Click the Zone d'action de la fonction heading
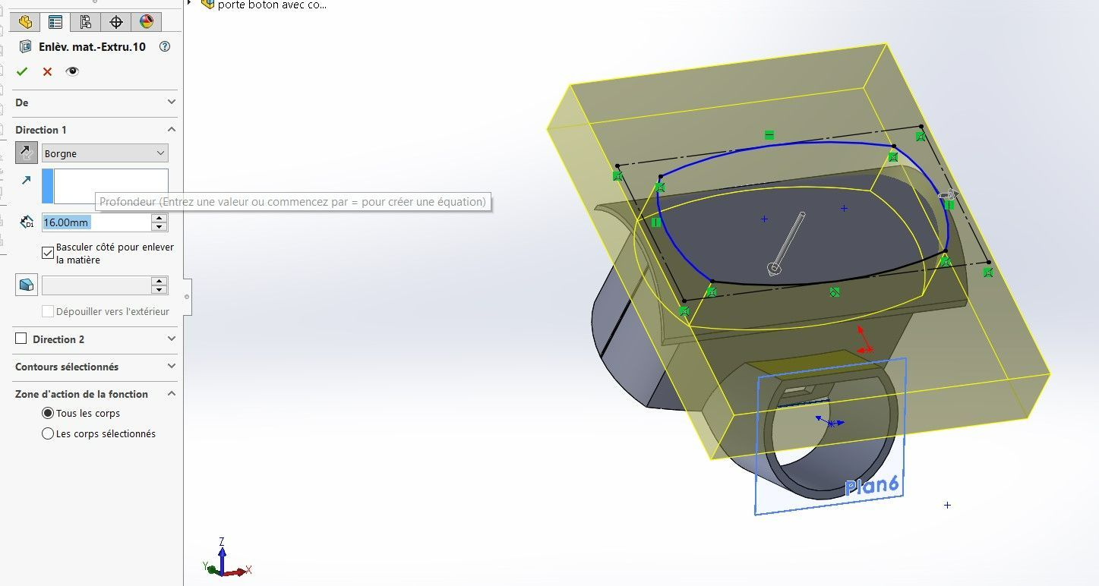The height and width of the screenshot is (586, 1099). point(82,394)
